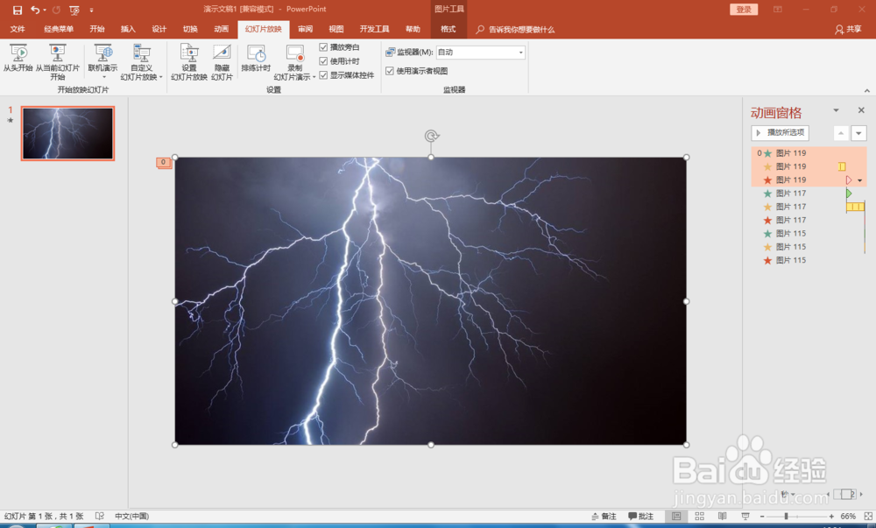Click fit slide to window icon
The image size is (876, 528).
coord(868,517)
